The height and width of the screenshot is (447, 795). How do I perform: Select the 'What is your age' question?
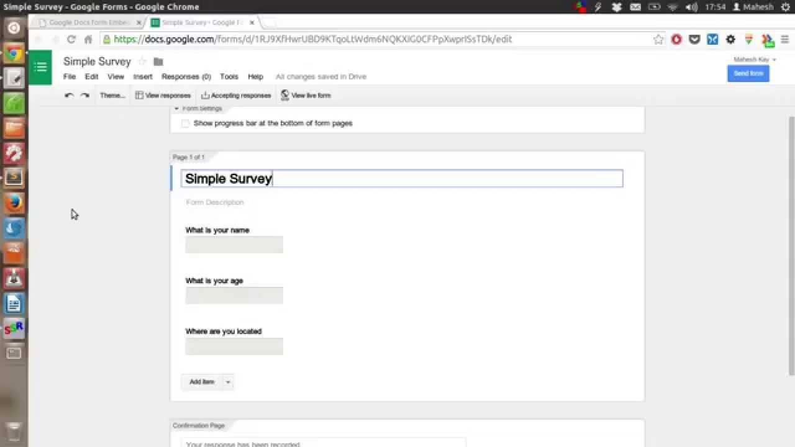click(214, 281)
